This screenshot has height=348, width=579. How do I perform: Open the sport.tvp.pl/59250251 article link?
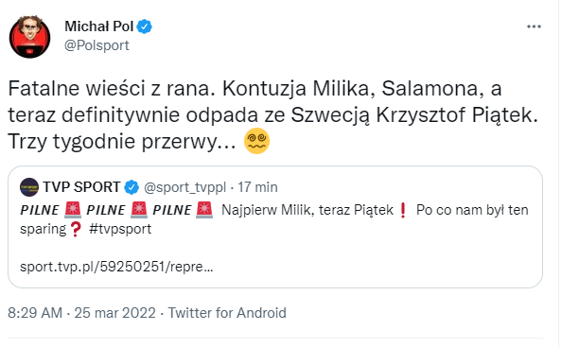116,267
